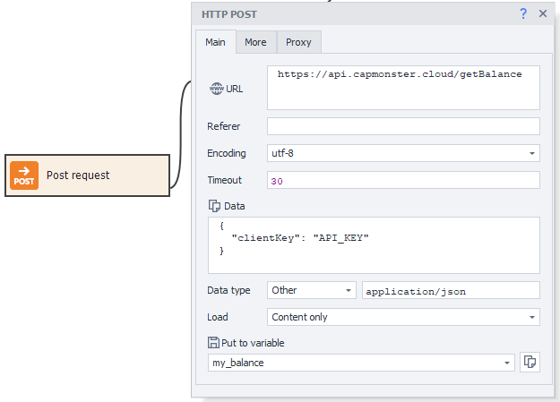Focus the empty Referer input field

point(403,126)
